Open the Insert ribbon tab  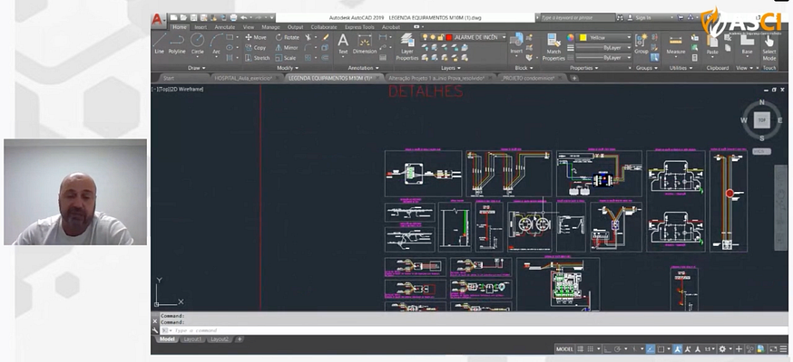[x=201, y=27]
